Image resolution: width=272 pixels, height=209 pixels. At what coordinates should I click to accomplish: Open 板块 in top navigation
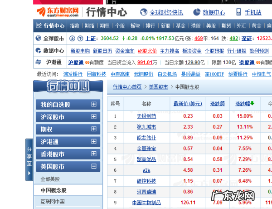pyautogui.click(x=135, y=26)
